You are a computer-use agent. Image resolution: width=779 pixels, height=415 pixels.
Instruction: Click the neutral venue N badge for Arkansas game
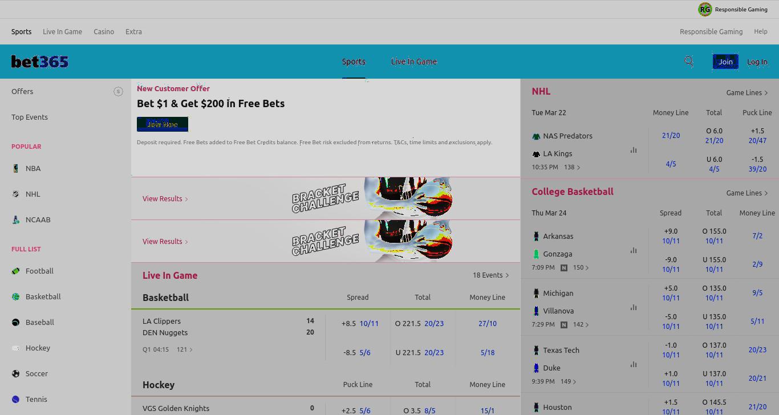click(x=564, y=267)
